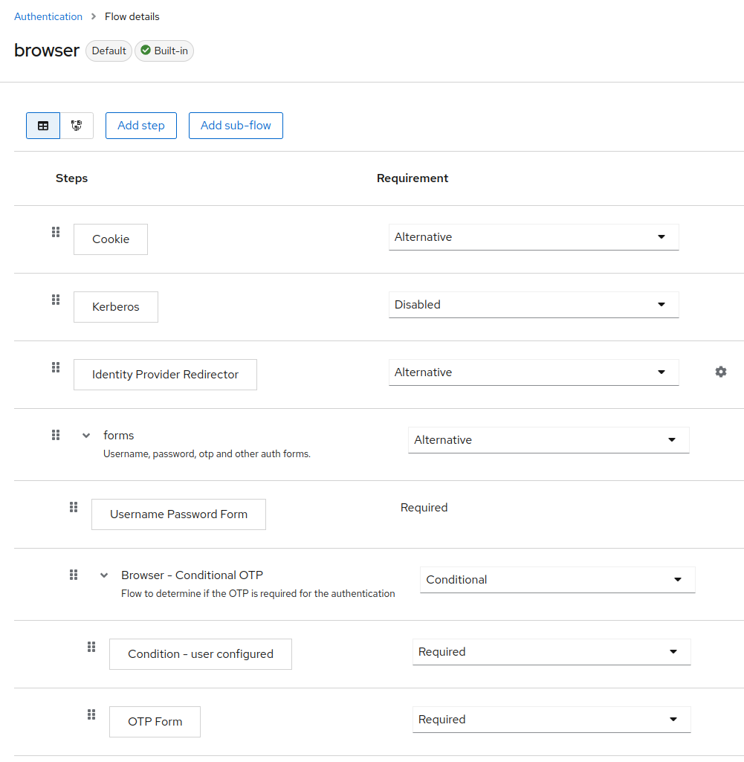Viewport: 744px width, 762px height.
Task: Click the Add sub-flow button
Action: tap(236, 126)
